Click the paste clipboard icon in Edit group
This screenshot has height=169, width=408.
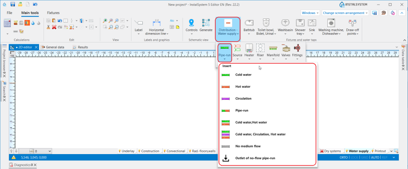click(54, 20)
